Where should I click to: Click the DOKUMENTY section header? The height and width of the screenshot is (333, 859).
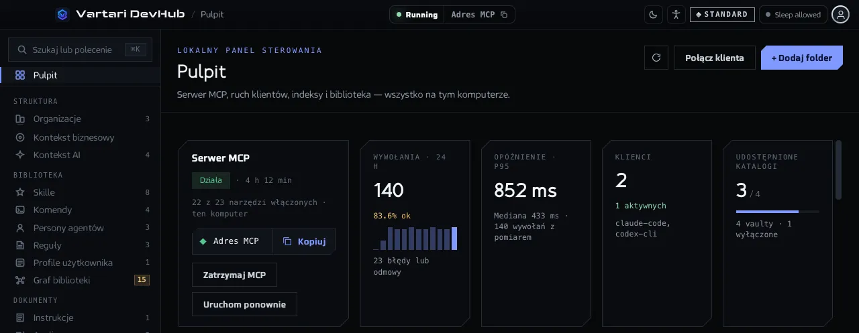click(x=36, y=300)
